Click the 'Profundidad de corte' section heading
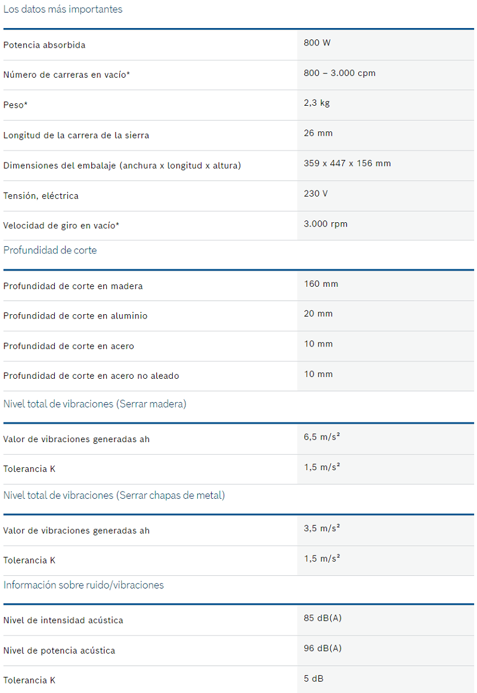Viewport: 477px width, 693px height. point(50,250)
